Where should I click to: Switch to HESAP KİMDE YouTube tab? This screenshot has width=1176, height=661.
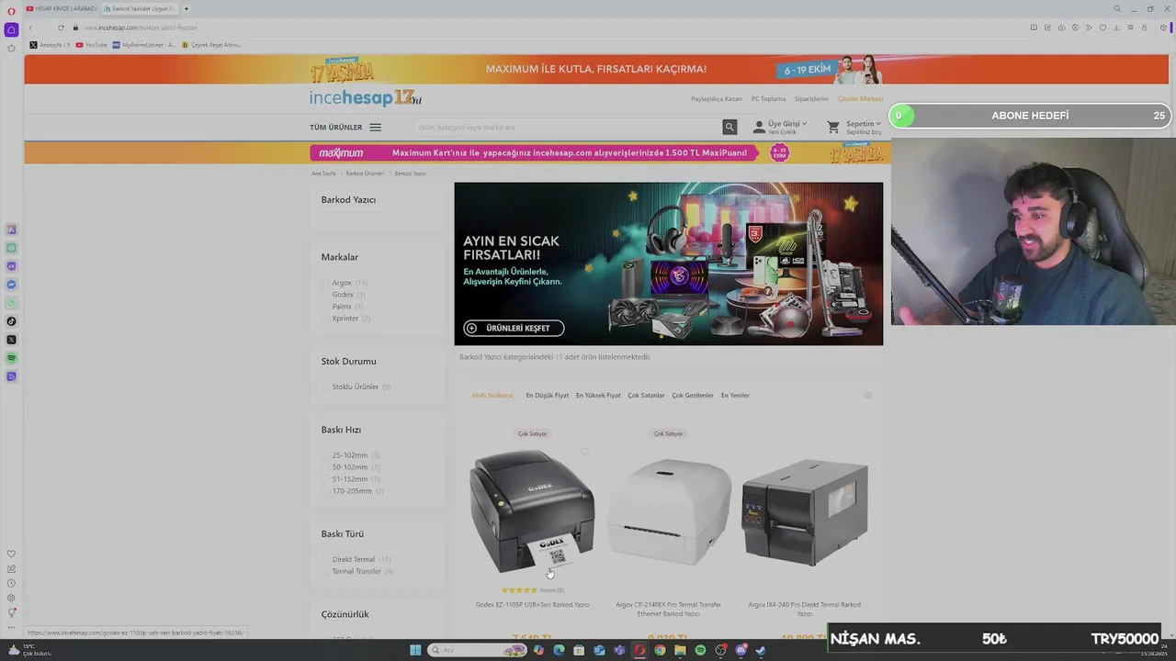pos(62,8)
